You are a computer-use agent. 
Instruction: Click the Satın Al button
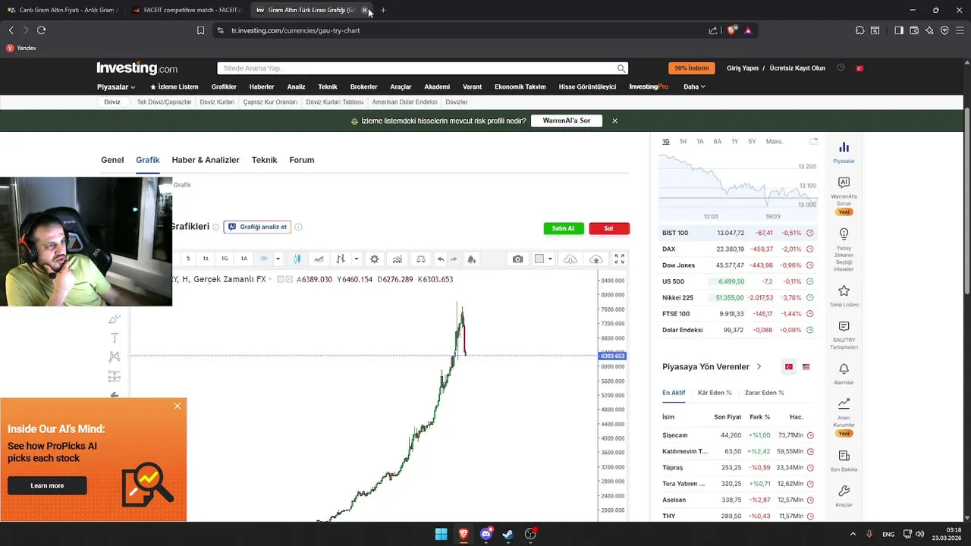[564, 228]
